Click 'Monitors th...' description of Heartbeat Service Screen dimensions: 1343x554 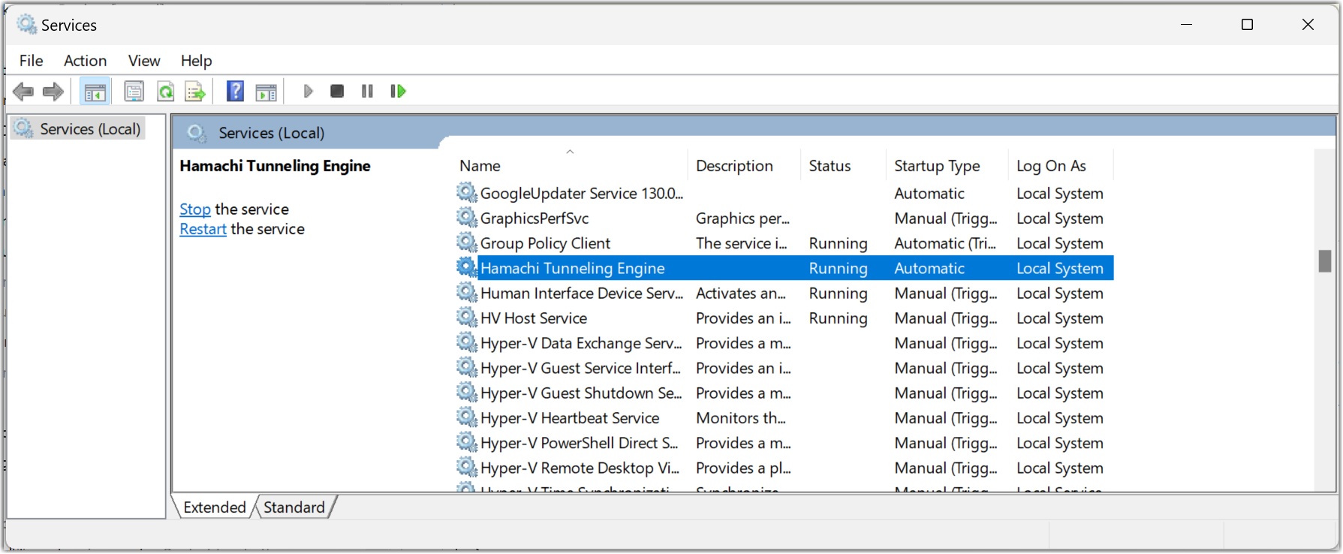tap(741, 418)
